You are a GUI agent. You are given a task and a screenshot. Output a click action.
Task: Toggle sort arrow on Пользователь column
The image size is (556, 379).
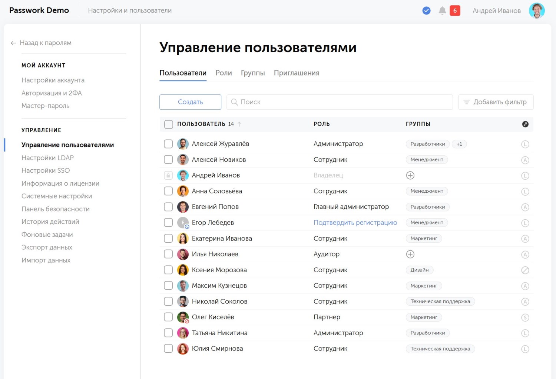click(x=239, y=124)
